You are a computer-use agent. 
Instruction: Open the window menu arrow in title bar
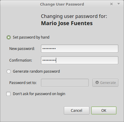tap(119, 4)
